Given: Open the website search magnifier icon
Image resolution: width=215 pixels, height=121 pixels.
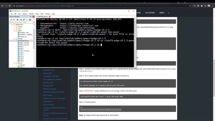Looking at the screenshot, I should point(169,13).
